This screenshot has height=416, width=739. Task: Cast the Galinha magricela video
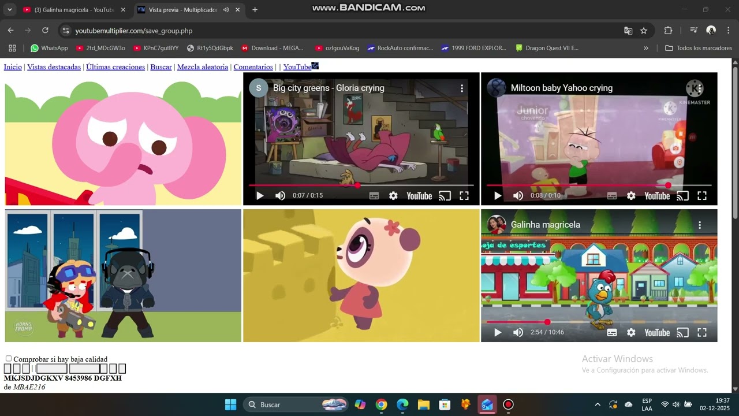(x=682, y=333)
